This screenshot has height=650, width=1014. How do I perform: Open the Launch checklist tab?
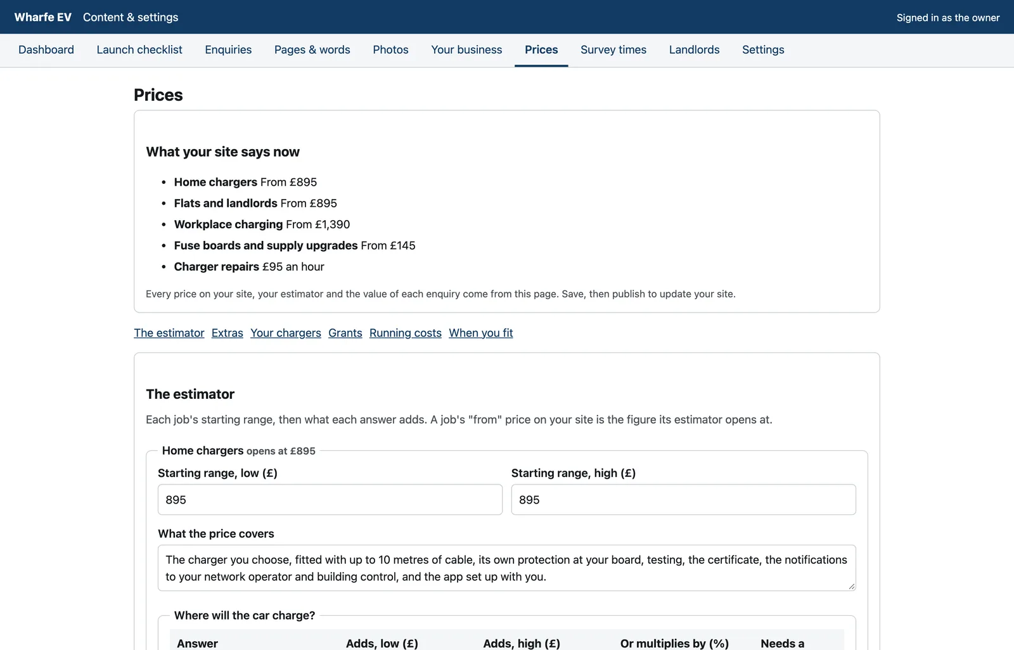139,49
